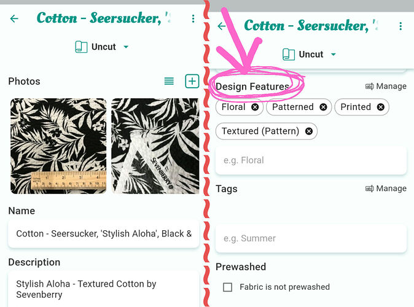Type in the Design Features input field

click(x=311, y=160)
